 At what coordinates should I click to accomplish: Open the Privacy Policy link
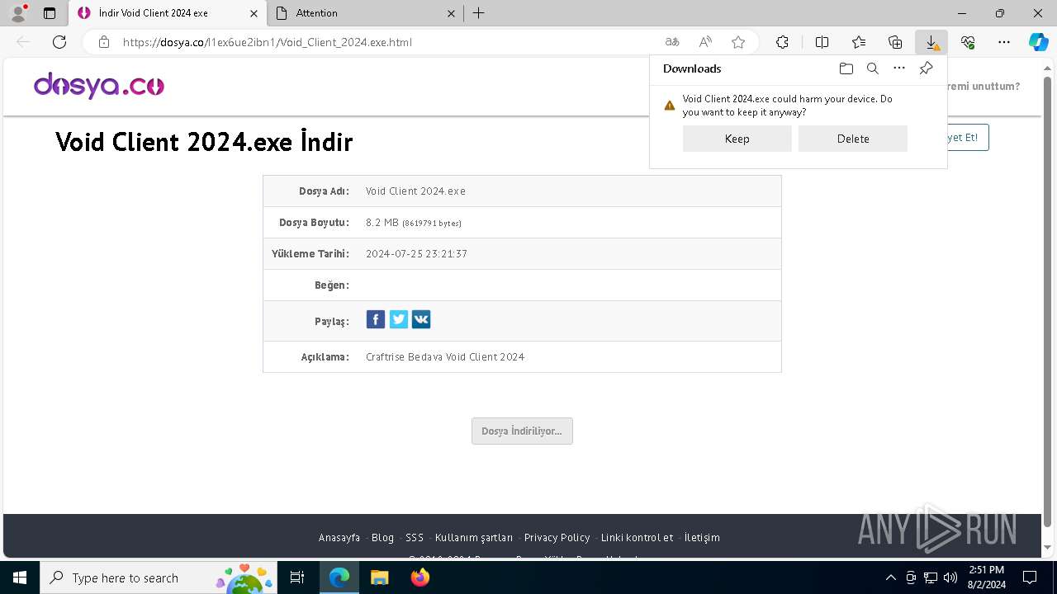557,537
